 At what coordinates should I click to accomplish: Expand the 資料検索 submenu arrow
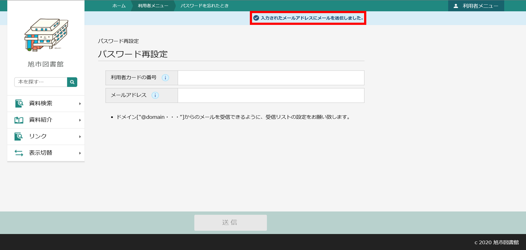point(80,104)
